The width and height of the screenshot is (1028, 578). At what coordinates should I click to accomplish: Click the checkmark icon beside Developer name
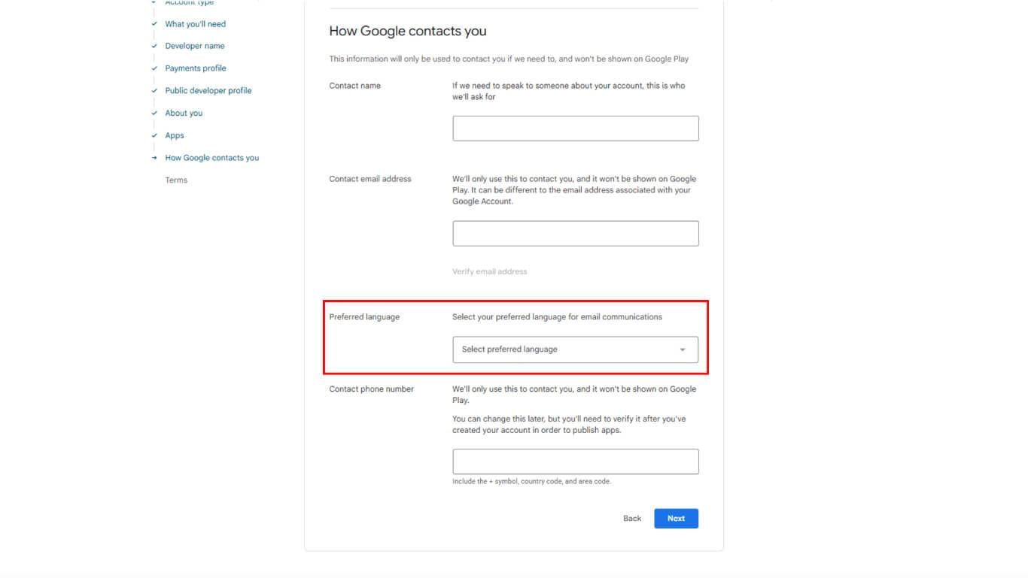coord(154,46)
